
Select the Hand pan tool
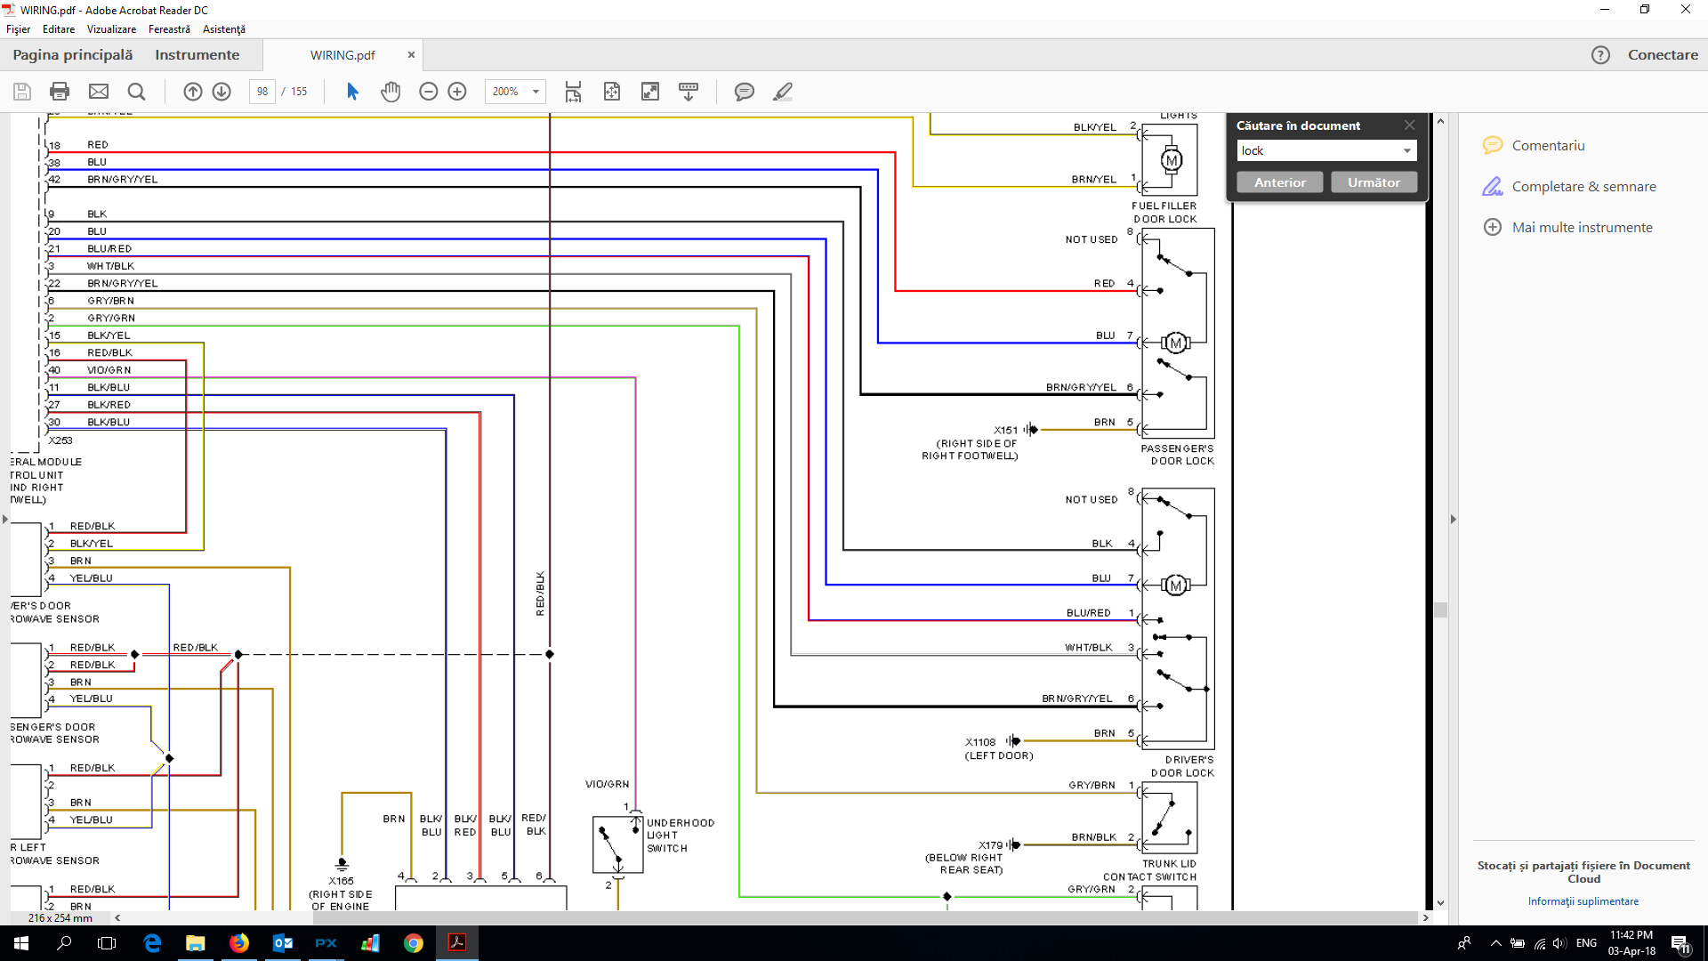pos(391,92)
